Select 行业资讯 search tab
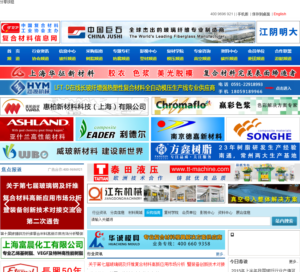This screenshot has height=272, width=300. (99, 213)
